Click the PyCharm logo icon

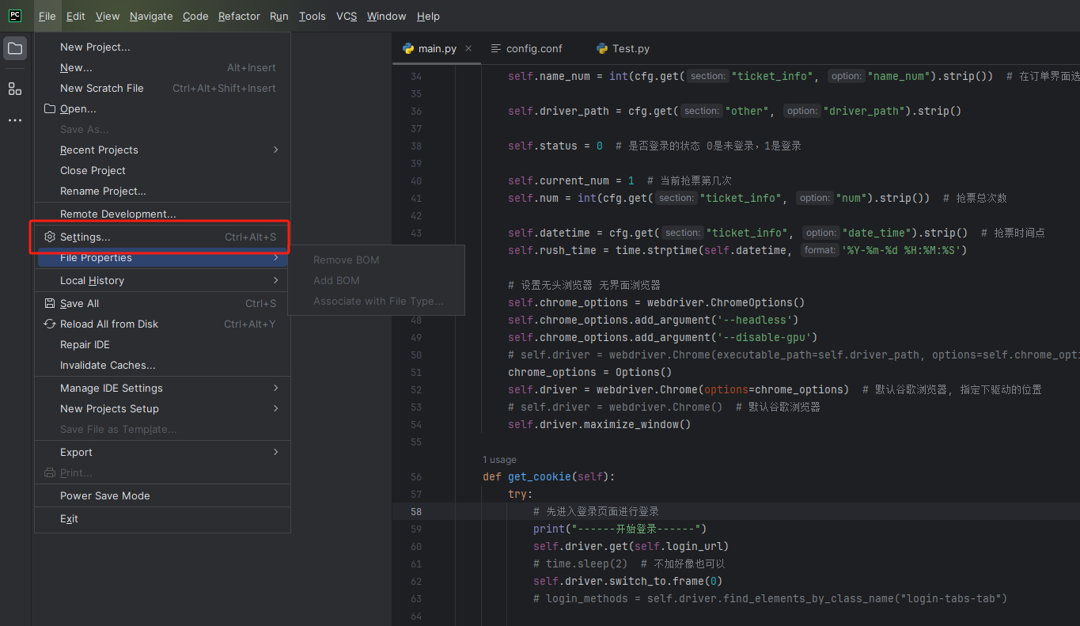pos(15,16)
